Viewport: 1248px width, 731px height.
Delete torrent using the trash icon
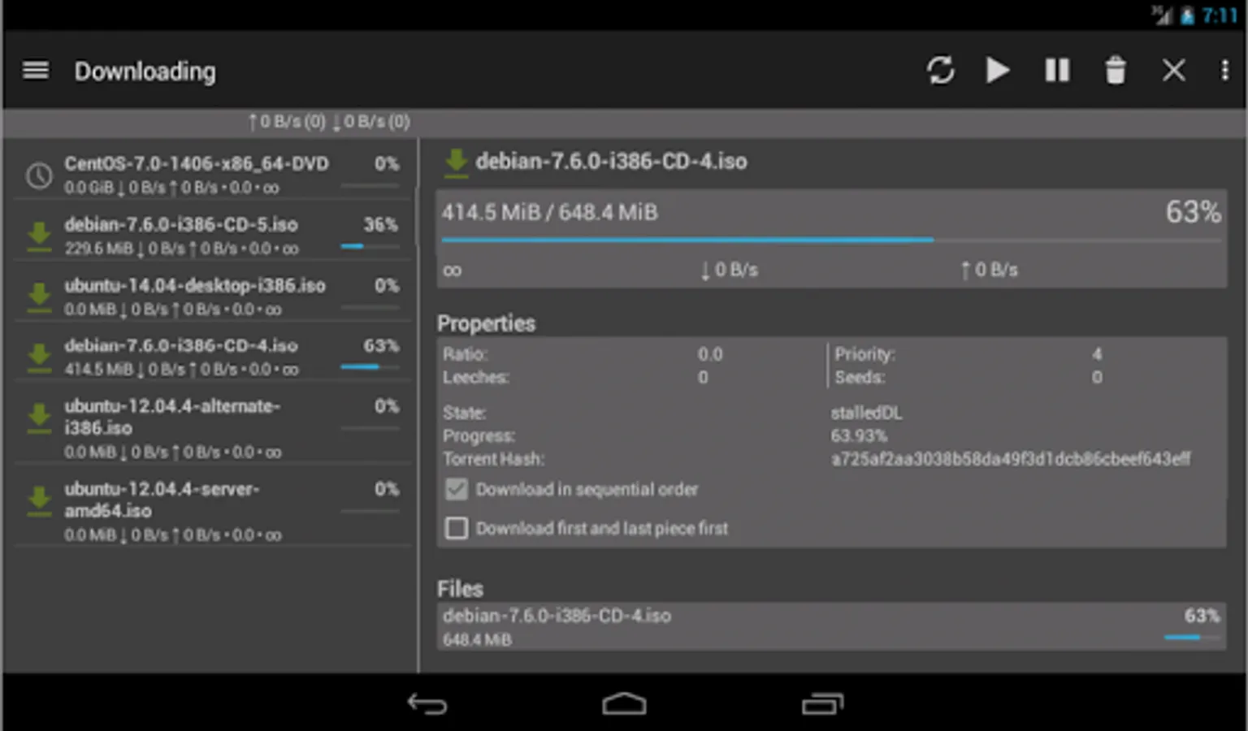[1116, 71]
